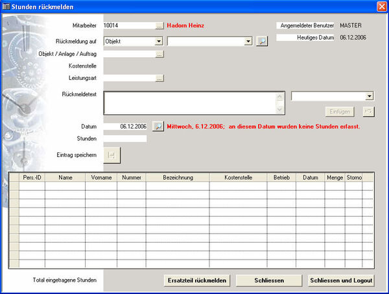Click the Datum field showing 06.12.2006

click(125, 126)
